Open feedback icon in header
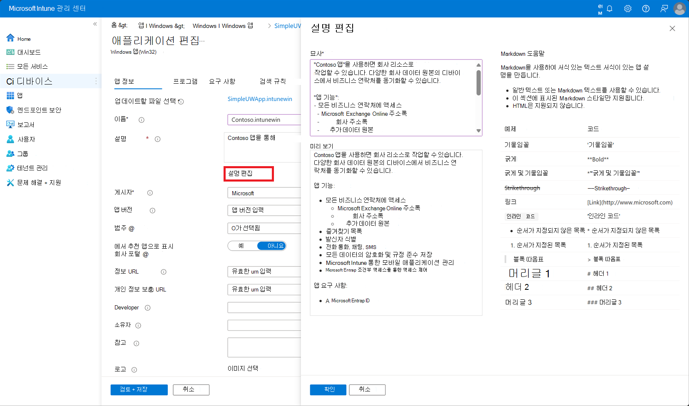This screenshot has width=689, height=406. click(x=664, y=9)
